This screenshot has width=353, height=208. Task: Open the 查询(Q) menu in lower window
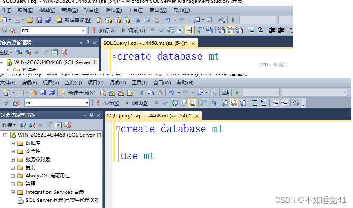pyautogui.click(x=73, y=83)
